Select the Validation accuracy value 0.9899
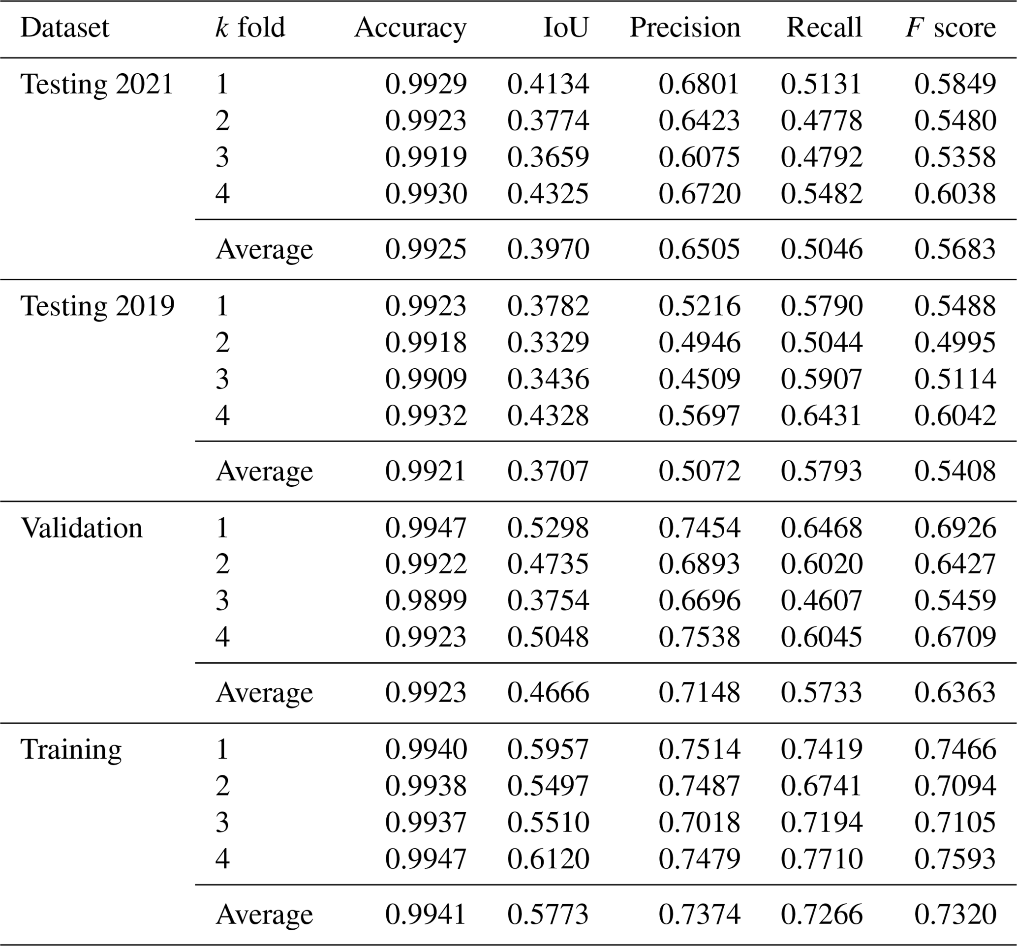The image size is (1017, 946). [x=426, y=600]
